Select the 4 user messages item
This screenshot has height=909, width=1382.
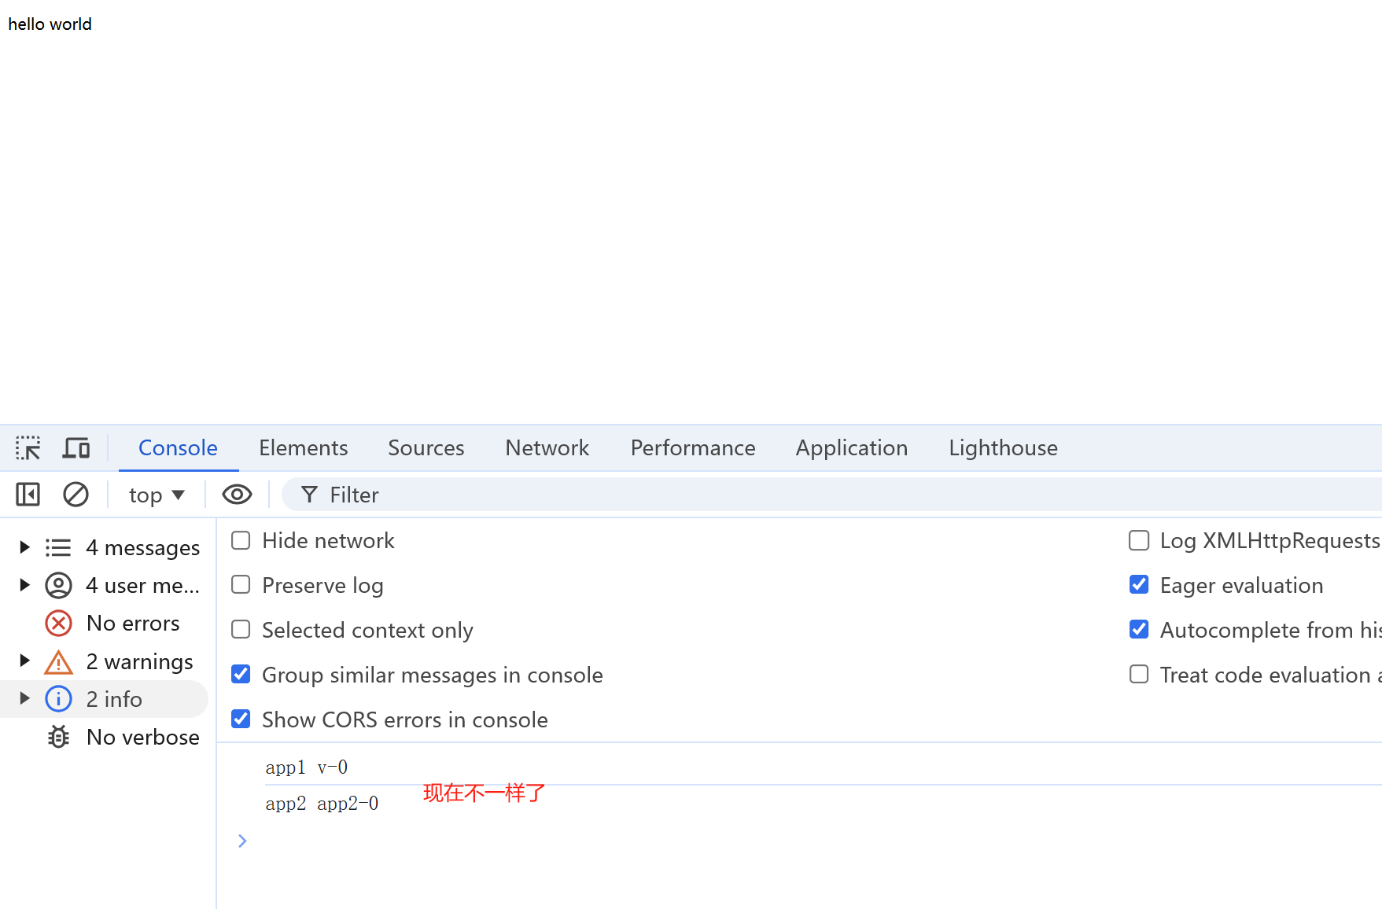tap(142, 586)
